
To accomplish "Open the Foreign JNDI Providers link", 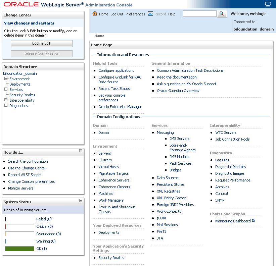I will pos(175,205).
